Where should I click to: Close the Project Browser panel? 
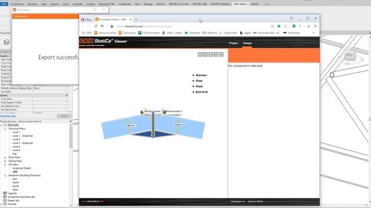click(71, 121)
